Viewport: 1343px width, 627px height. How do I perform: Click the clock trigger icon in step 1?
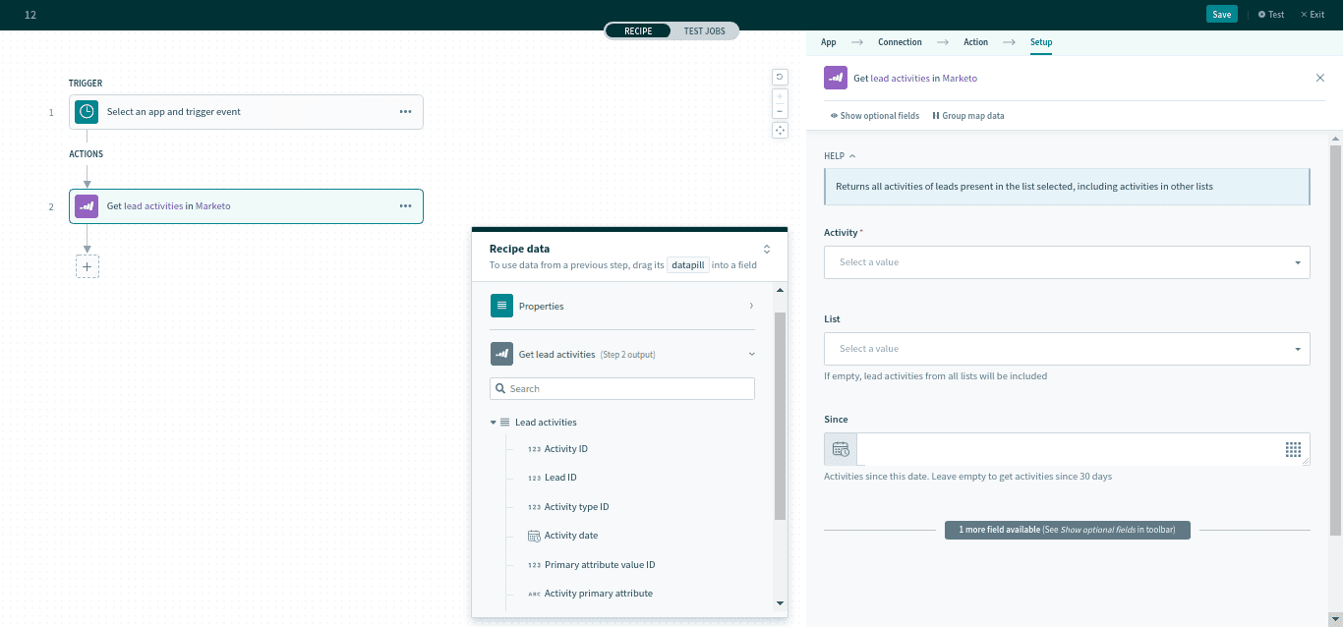[87, 112]
